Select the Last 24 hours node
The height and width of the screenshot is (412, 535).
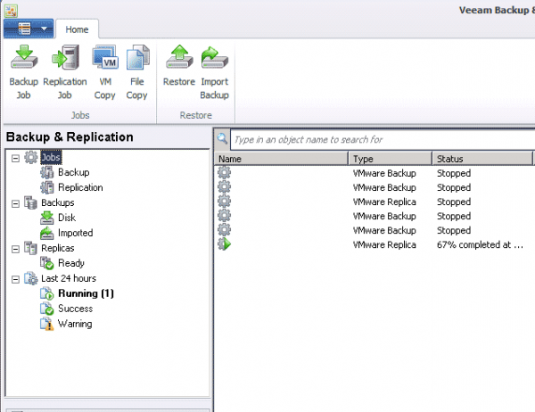[69, 278]
